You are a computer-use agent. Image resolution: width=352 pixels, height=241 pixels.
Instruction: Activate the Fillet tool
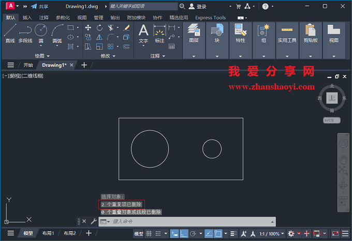click(110, 37)
